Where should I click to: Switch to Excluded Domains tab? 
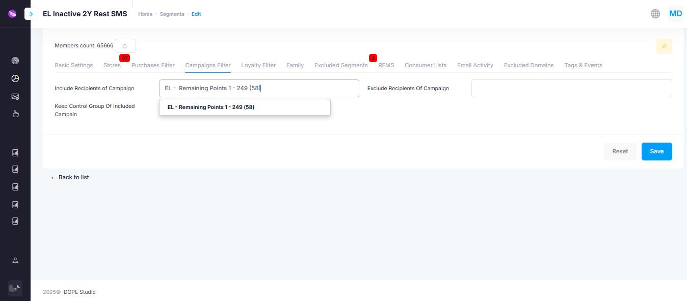click(x=529, y=65)
